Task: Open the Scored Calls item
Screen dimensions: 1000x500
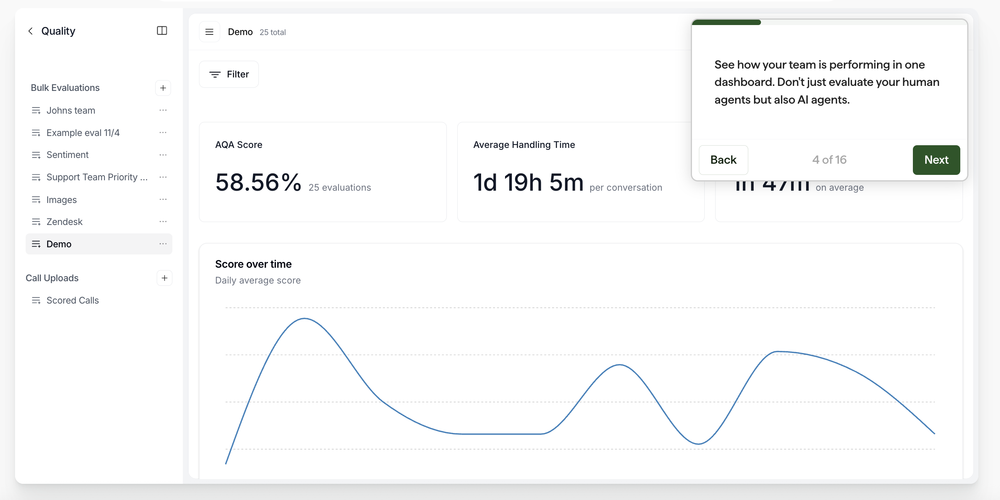Action: click(x=72, y=300)
